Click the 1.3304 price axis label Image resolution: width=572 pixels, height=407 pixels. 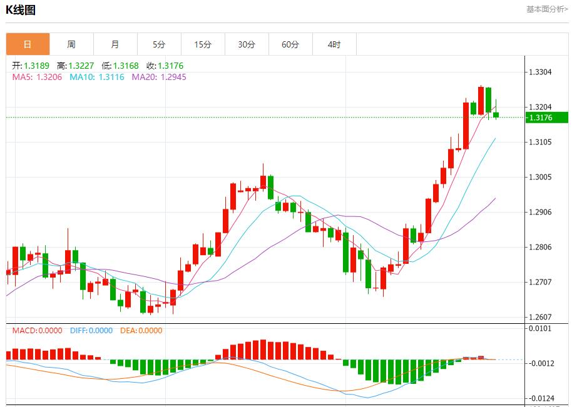click(x=540, y=73)
